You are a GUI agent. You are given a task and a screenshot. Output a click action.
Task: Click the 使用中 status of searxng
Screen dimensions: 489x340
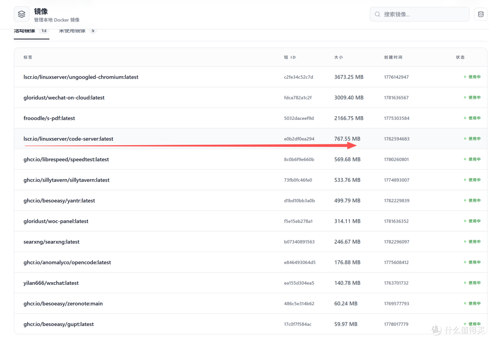coord(472,241)
